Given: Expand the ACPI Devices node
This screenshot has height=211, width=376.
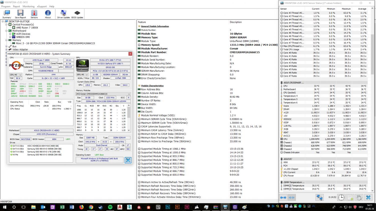Looking at the screenshot, I should (10, 34).
